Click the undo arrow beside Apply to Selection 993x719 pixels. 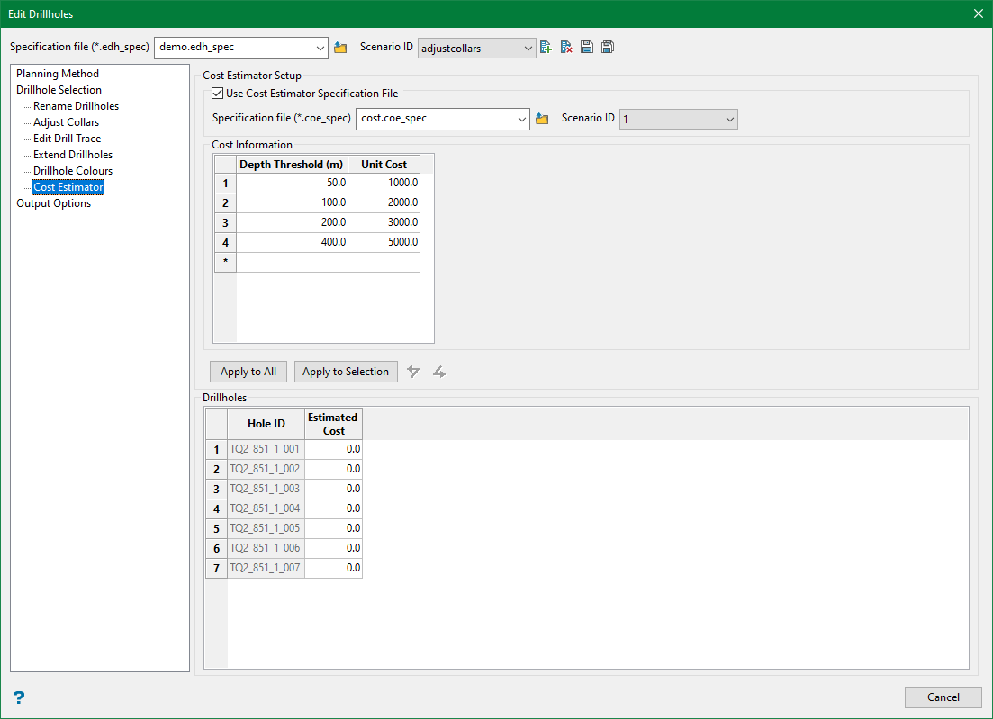[413, 372]
